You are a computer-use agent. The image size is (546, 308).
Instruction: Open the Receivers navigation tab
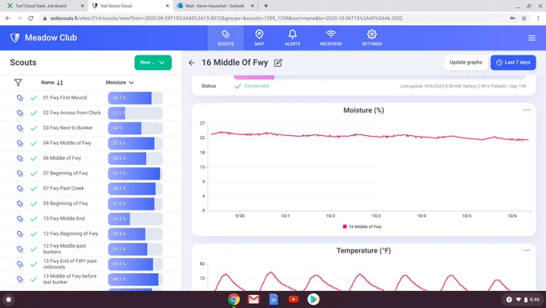331,38
